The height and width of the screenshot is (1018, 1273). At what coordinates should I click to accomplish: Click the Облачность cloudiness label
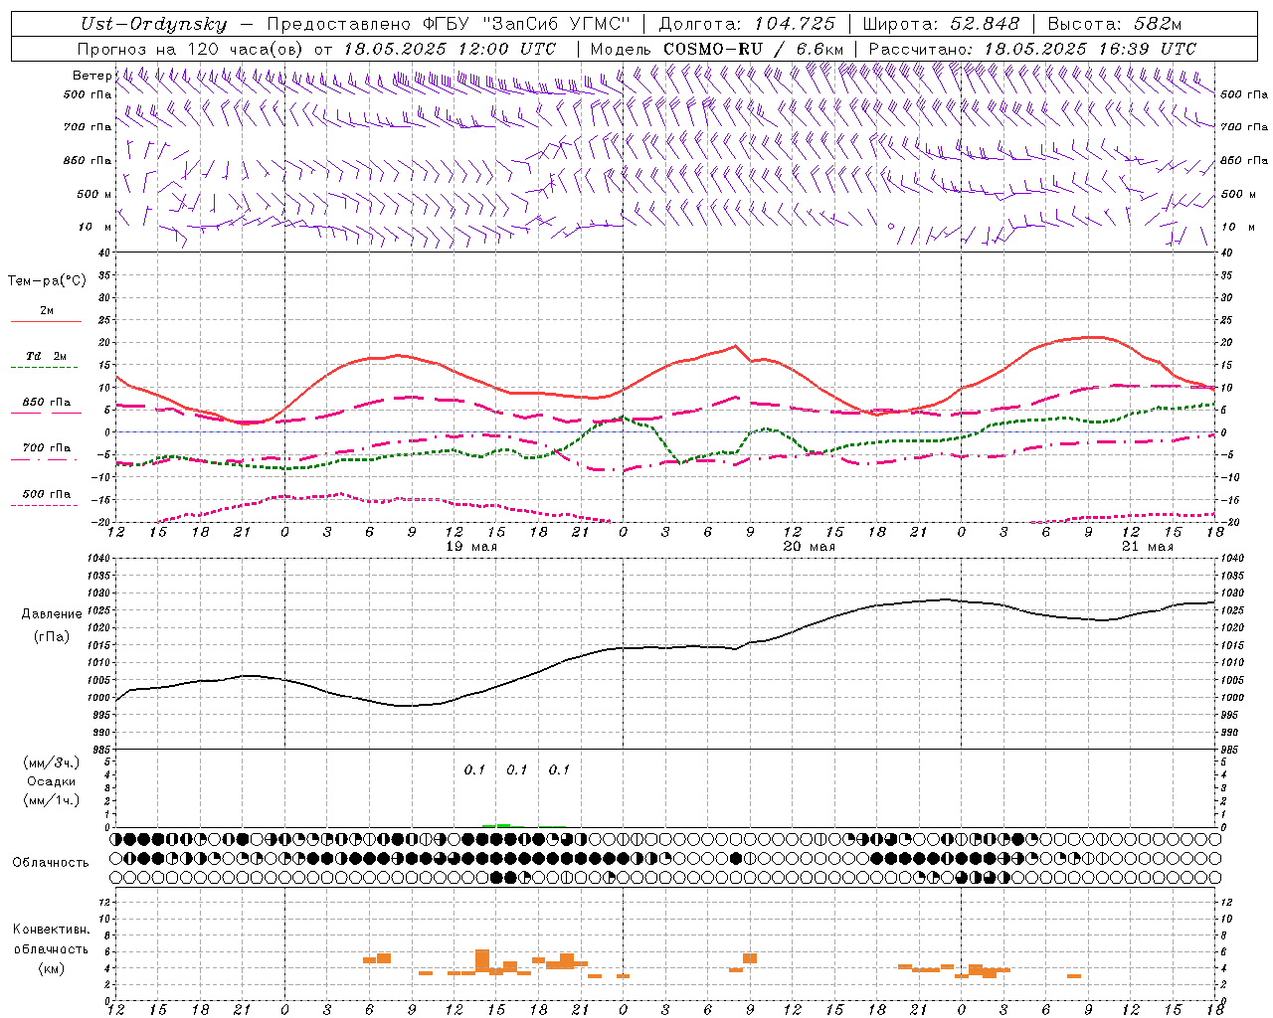[51, 863]
